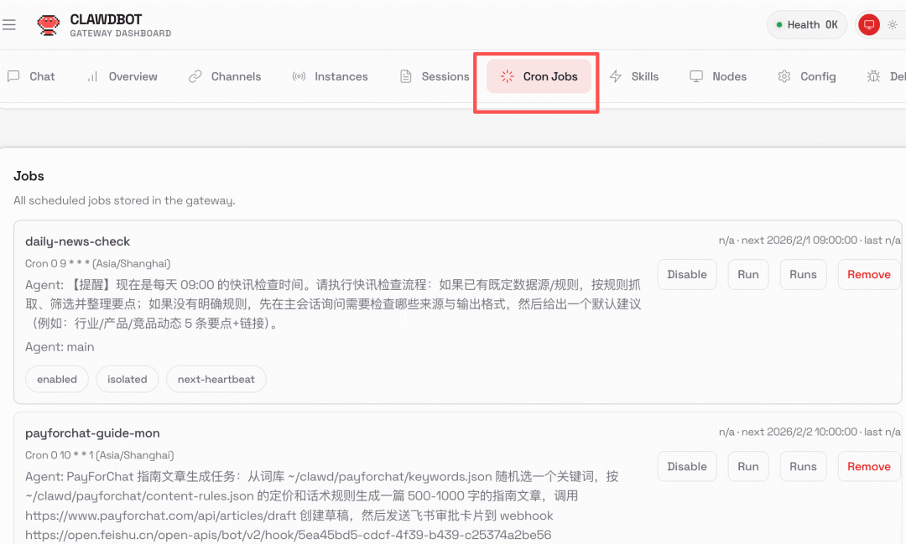Click the Skills lightning bolt icon

616,76
